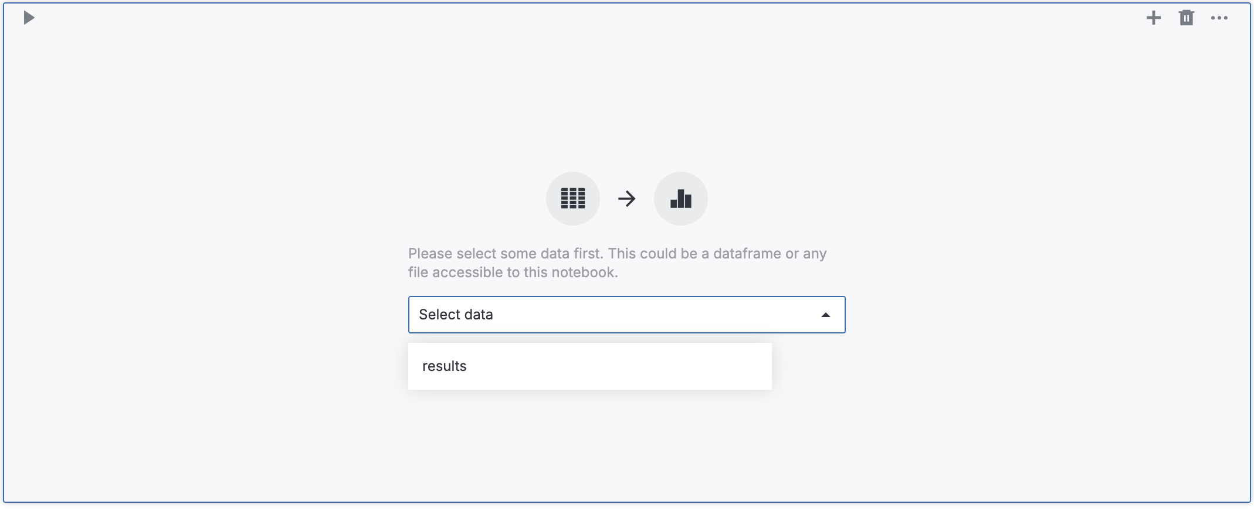Click blank space inside Select data box
1254x511 pixels.
pos(675,315)
